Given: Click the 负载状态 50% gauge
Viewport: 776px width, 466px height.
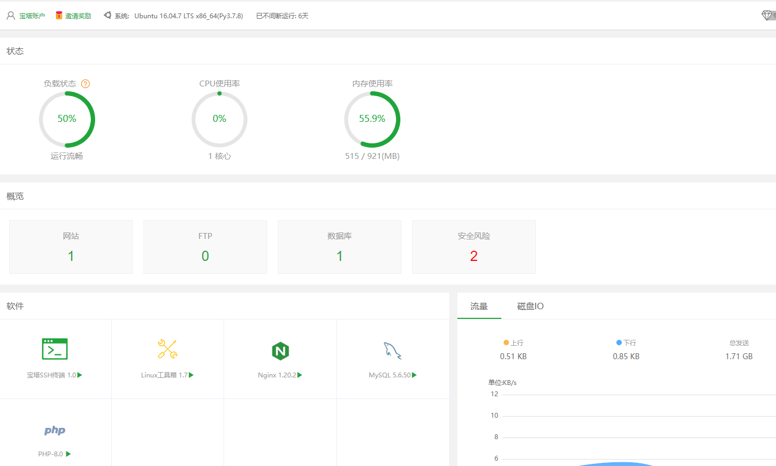Looking at the screenshot, I should (x=67, y=119).
